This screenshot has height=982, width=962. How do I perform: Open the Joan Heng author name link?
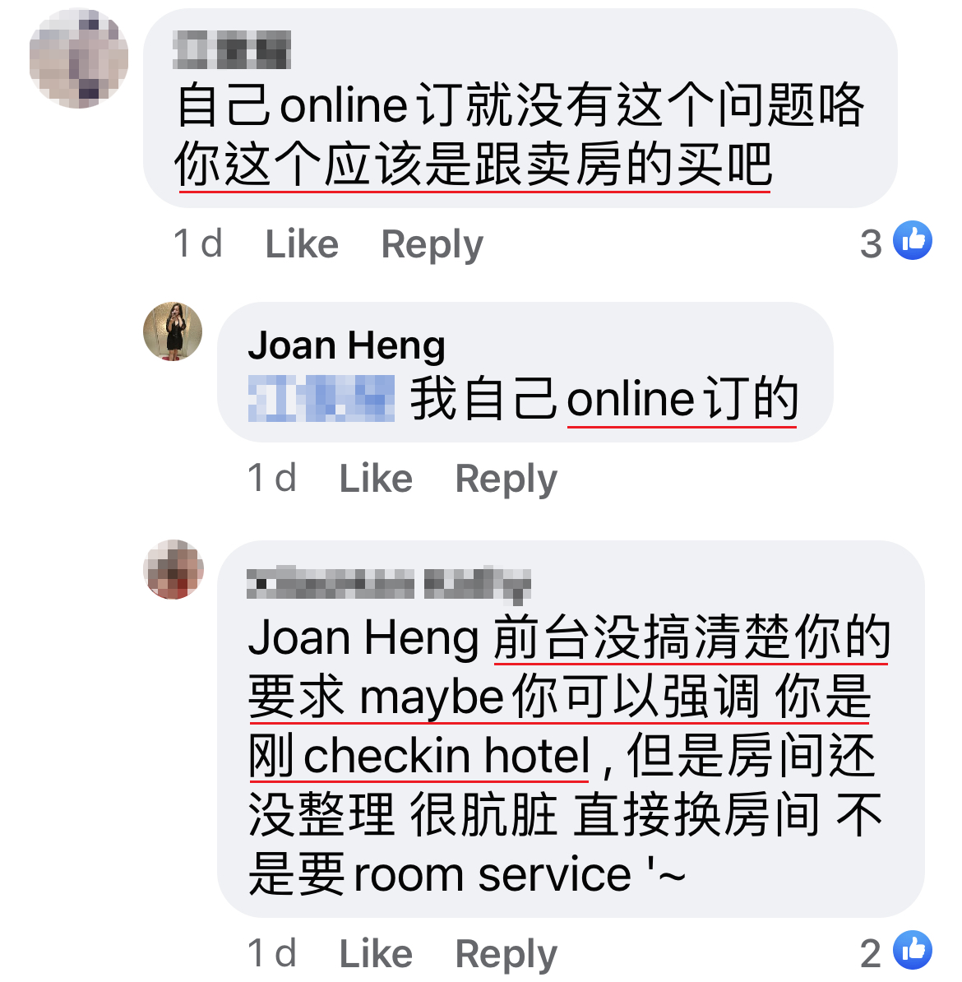pyautogui.click(x=346, y=345)
